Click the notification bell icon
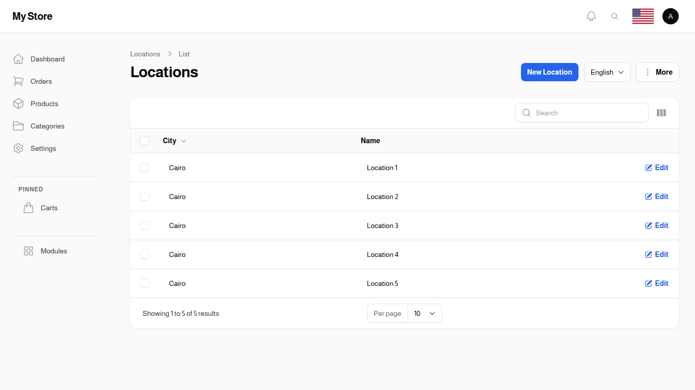The width and height of the screenshot is (695, 390). tap(591, 16)
